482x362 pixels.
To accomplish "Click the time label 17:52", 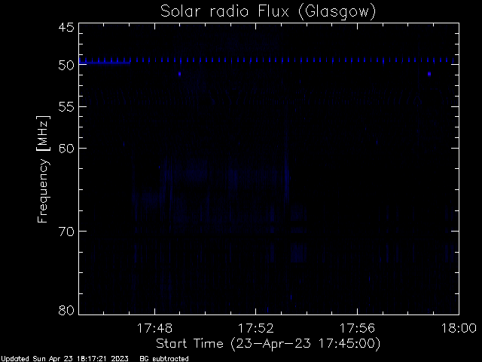I will click(256, 328).
